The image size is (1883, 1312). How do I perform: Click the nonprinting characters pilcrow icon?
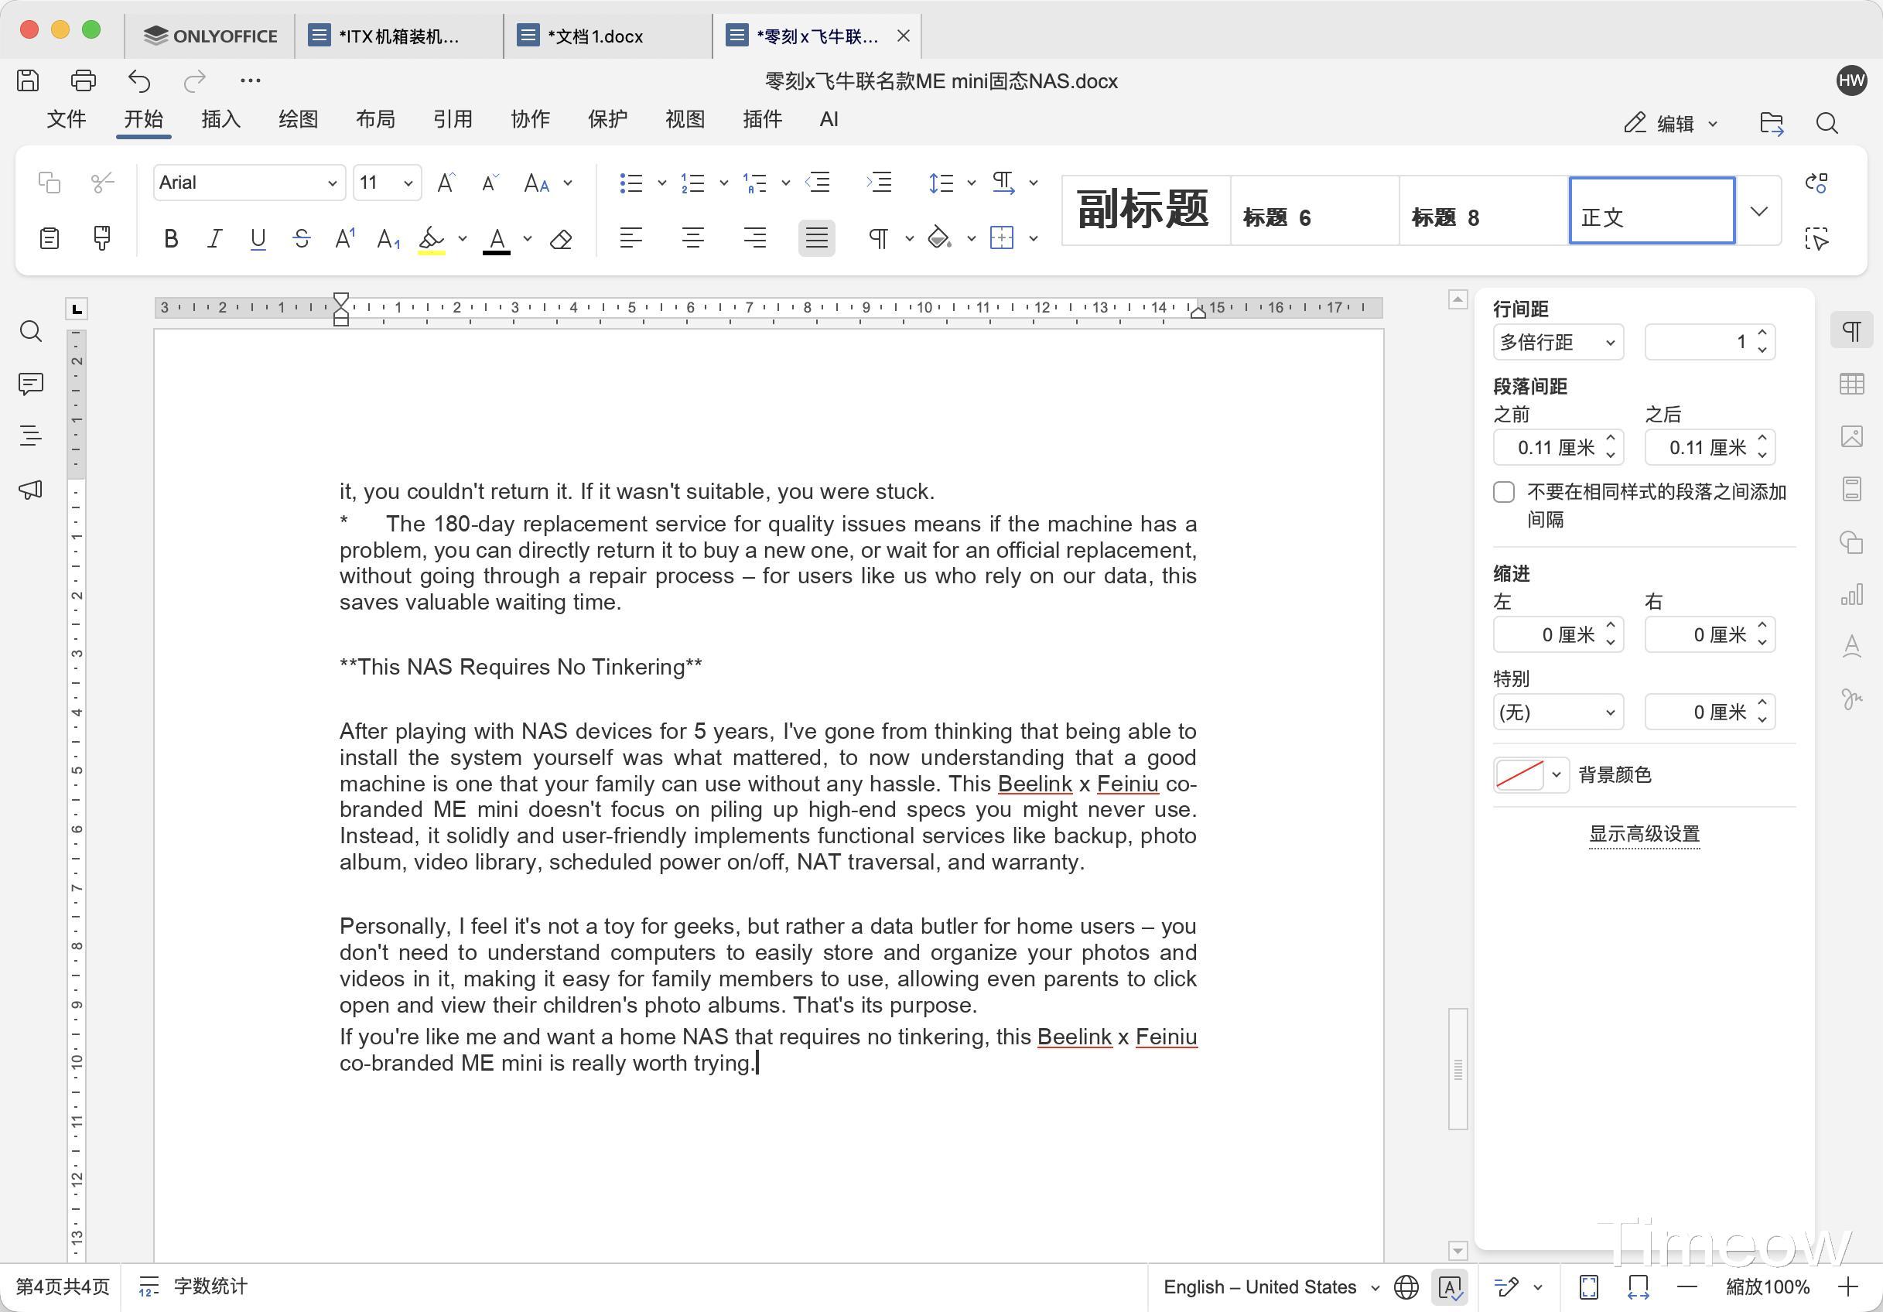click(x=878, y=238)
